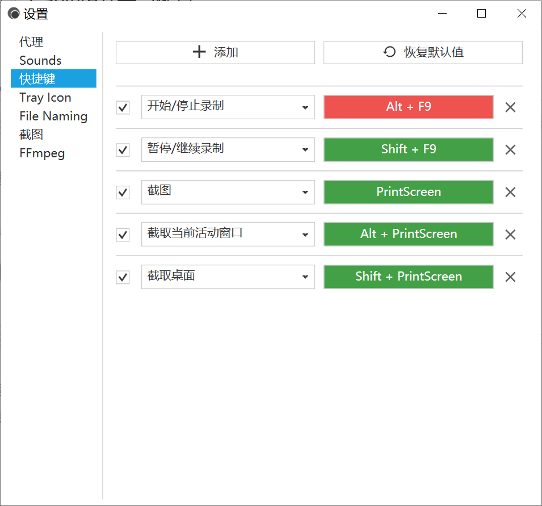
Task: Remove the Alt + F9 shortcut row
Action: [x=510, y=107]
